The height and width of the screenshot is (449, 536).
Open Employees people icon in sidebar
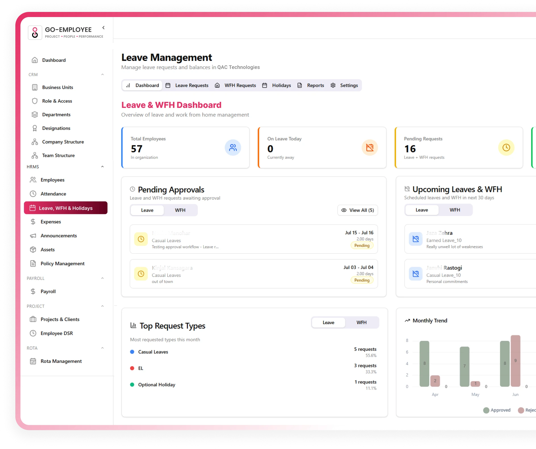33,180
